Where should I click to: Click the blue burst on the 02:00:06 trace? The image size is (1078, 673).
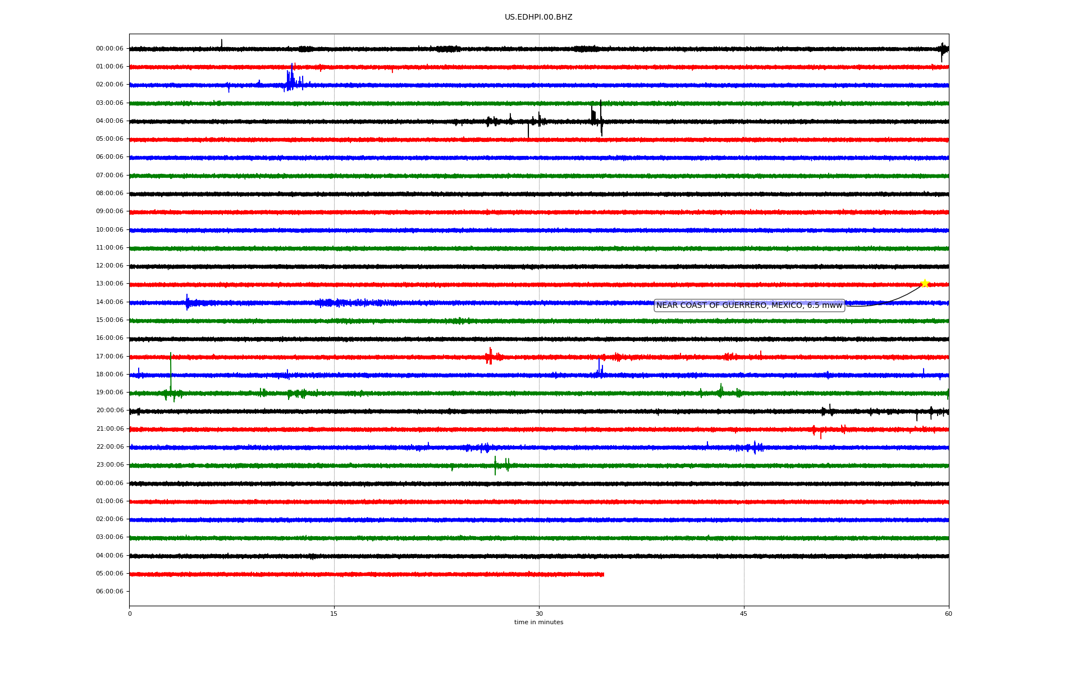tap(290, 80)
